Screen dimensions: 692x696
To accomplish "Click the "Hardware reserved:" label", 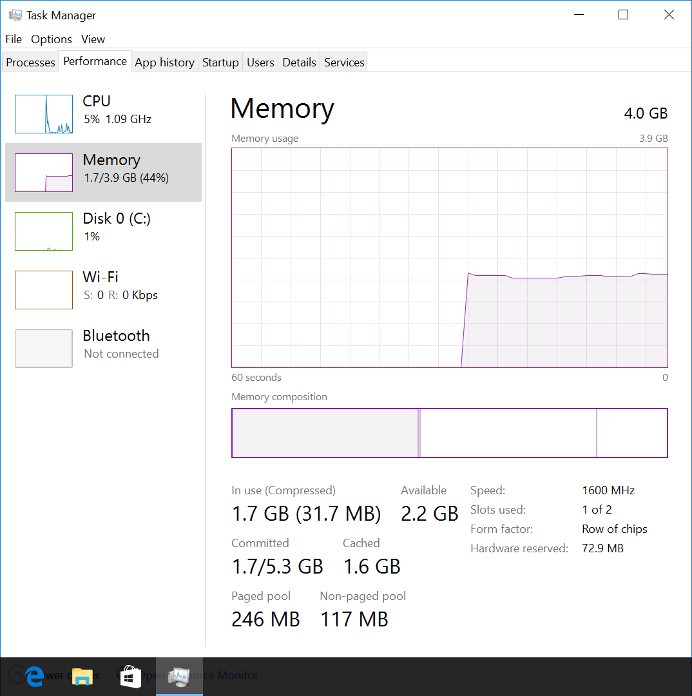I will click(x=519, y=548).
